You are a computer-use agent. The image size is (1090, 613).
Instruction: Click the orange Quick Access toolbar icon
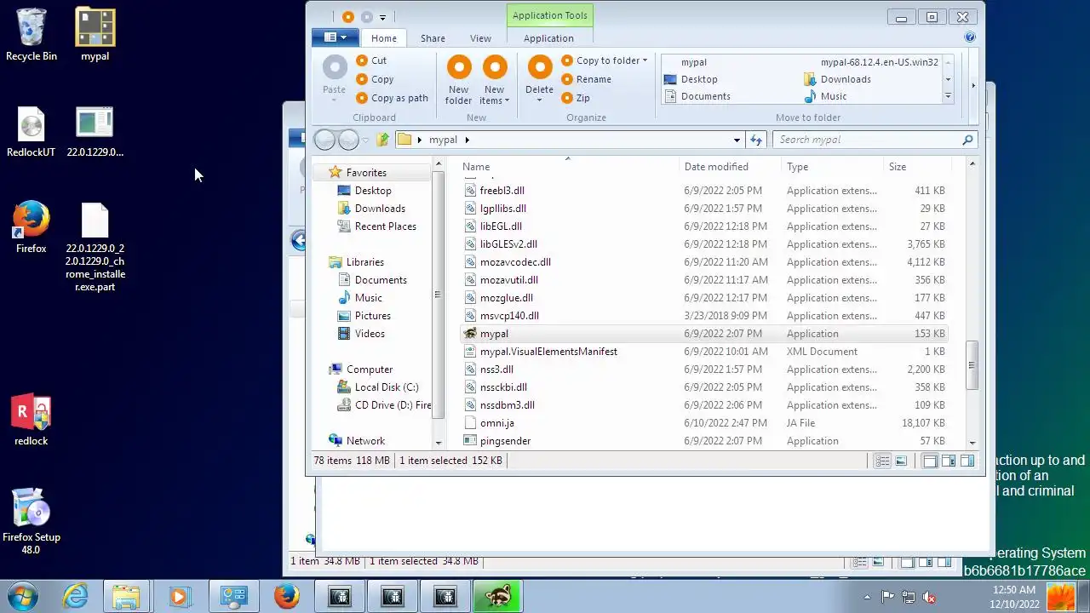pyautogui.click(x=347, y=17)
